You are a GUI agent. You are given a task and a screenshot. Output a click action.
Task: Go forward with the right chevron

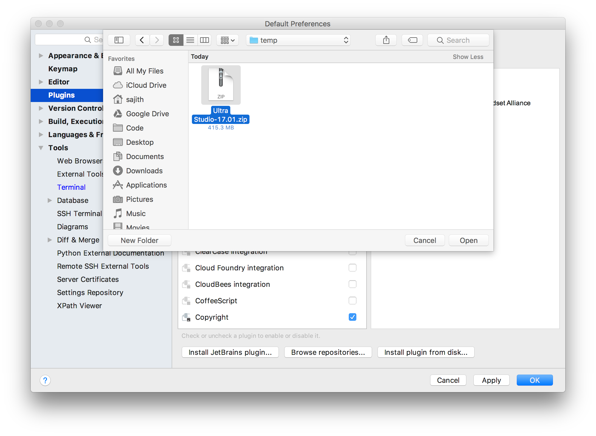(x=157, y=40)
